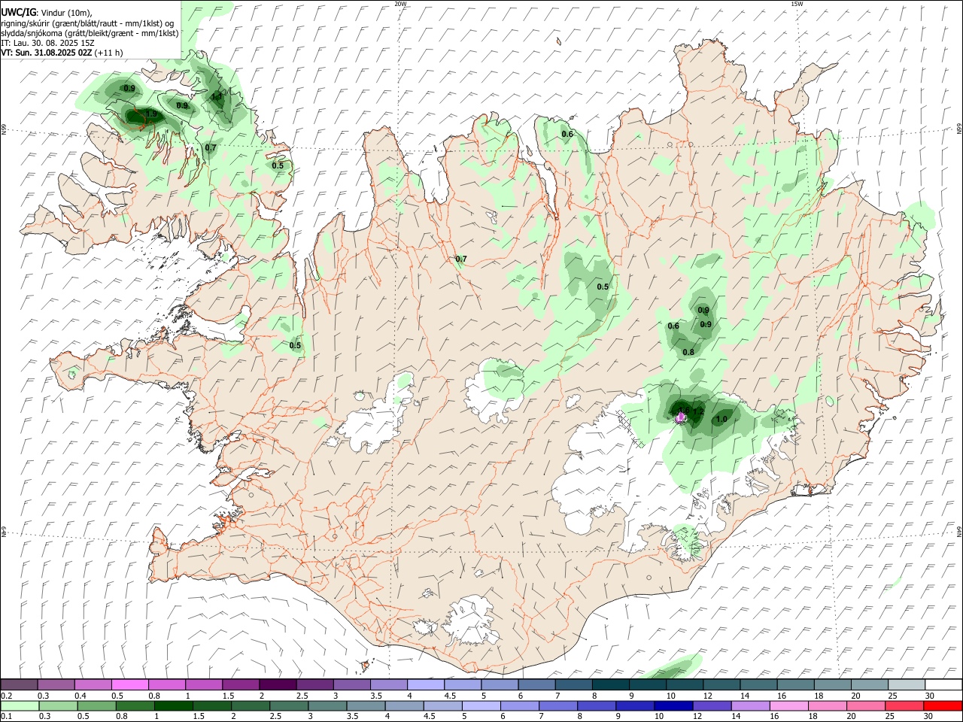
Task: Click the bright pink 0.5 snow legend swatch
Action: point(130,685)
